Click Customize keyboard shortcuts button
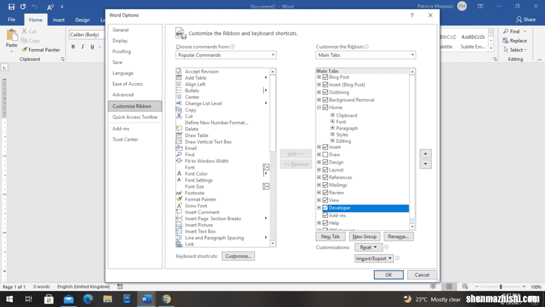Viewport: 545px width, 307px height. click(x=238, y=256)
